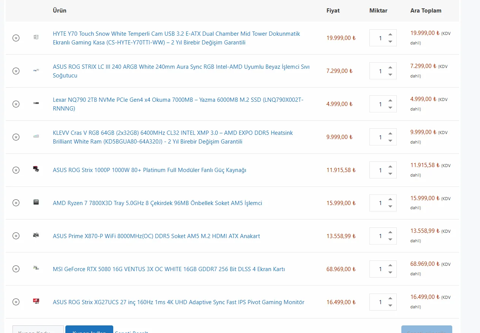Open KLEVV Cras V RAM thumbnail image
Image resolution: width=480 pixels, height=333 pixels.
pyautogui.click(x=36, y=136)
